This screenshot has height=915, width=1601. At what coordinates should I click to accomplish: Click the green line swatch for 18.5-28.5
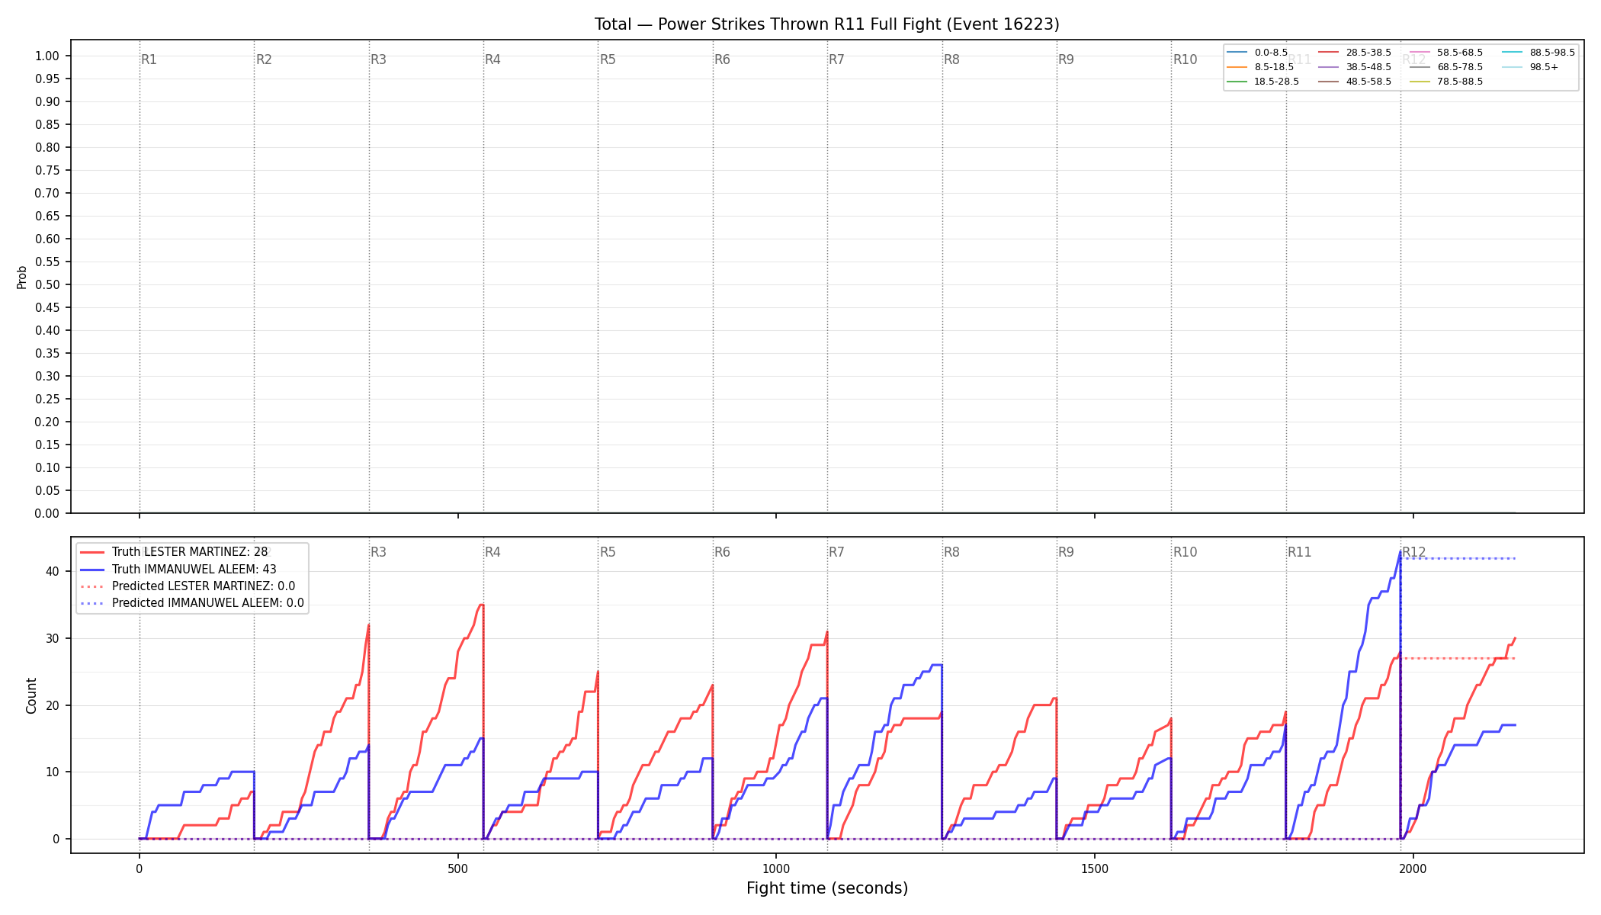coord(1237,82)
